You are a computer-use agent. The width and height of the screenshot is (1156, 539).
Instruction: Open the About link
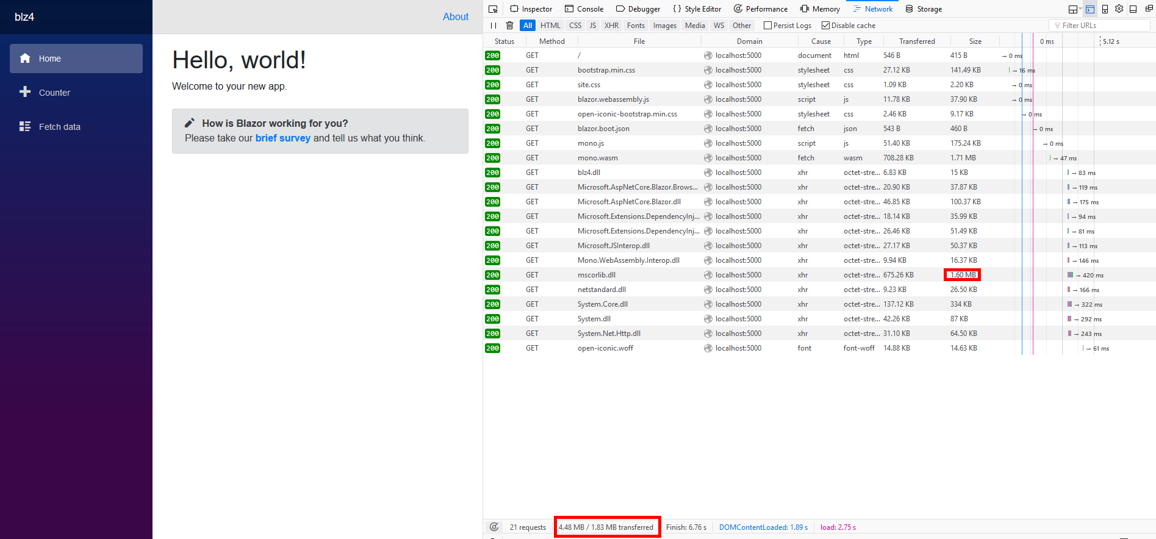tap(456, 16)
